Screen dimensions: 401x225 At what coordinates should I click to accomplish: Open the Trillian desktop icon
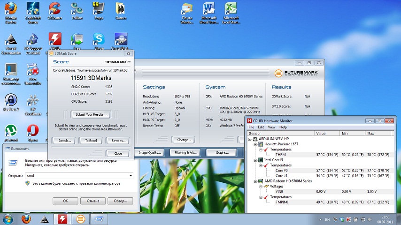77,11
